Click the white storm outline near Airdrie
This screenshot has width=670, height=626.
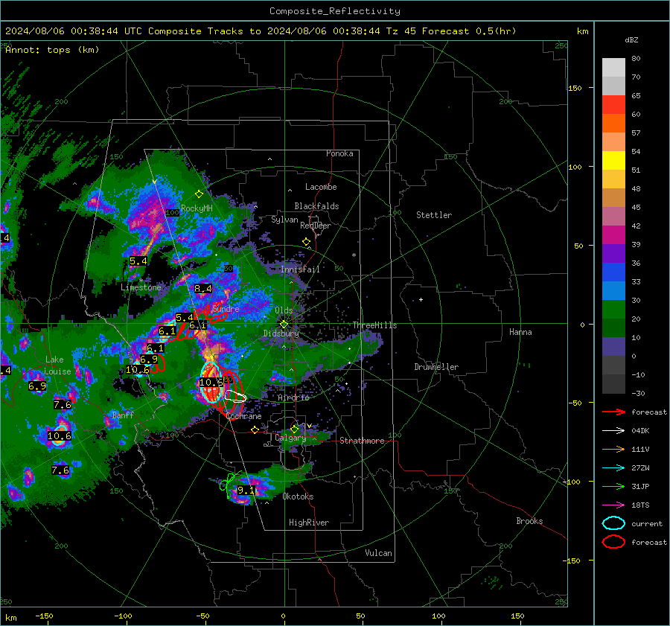pos(235,397)
